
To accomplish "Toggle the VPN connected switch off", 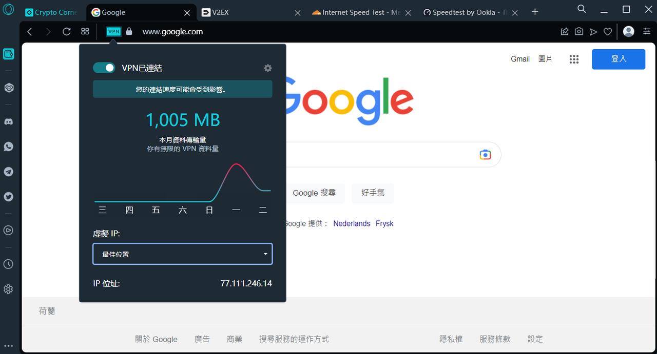I will tap(104, 68).
